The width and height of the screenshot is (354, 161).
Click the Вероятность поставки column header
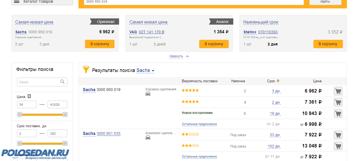coord(200,81)
